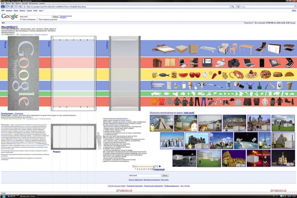This screenshot has width=297, height=198.
Task: Focus the top Google search field
Action: [36, 16]
